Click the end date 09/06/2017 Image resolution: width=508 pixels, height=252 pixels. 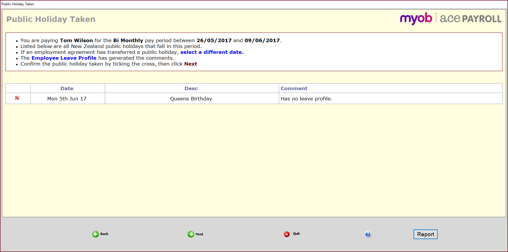tap(262, 40)
